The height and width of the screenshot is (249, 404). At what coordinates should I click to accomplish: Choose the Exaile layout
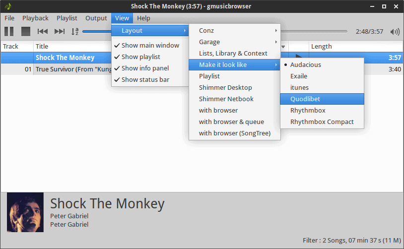pyautogui.click(x=322, y=76)
